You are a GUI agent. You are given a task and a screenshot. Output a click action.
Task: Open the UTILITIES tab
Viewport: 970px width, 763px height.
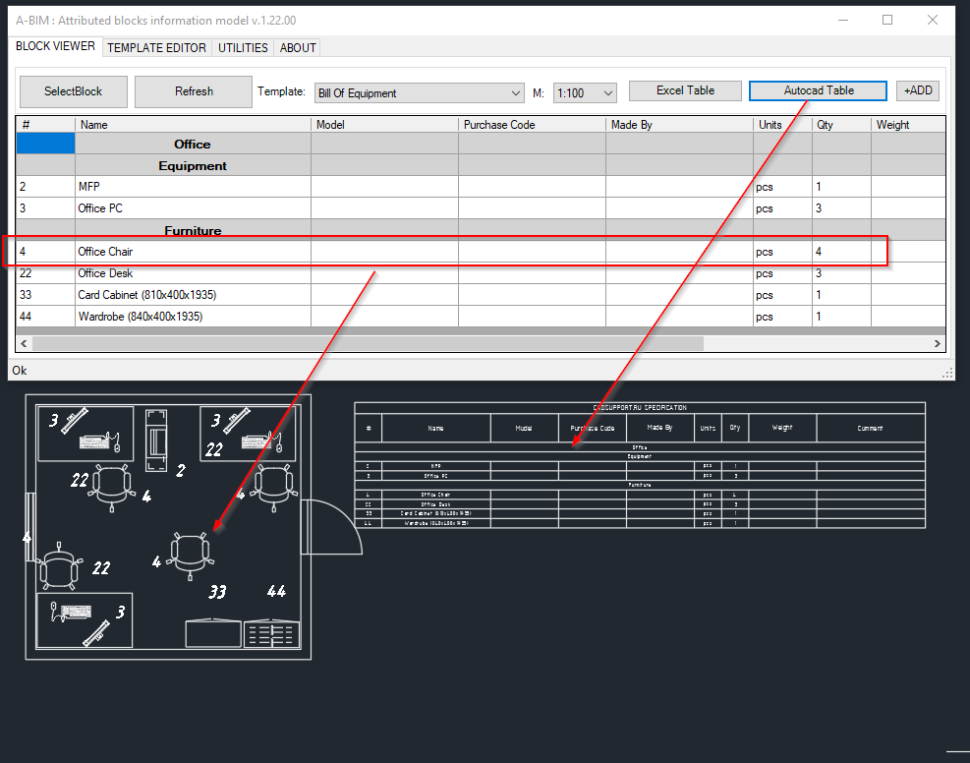click(x=243, y=47)
